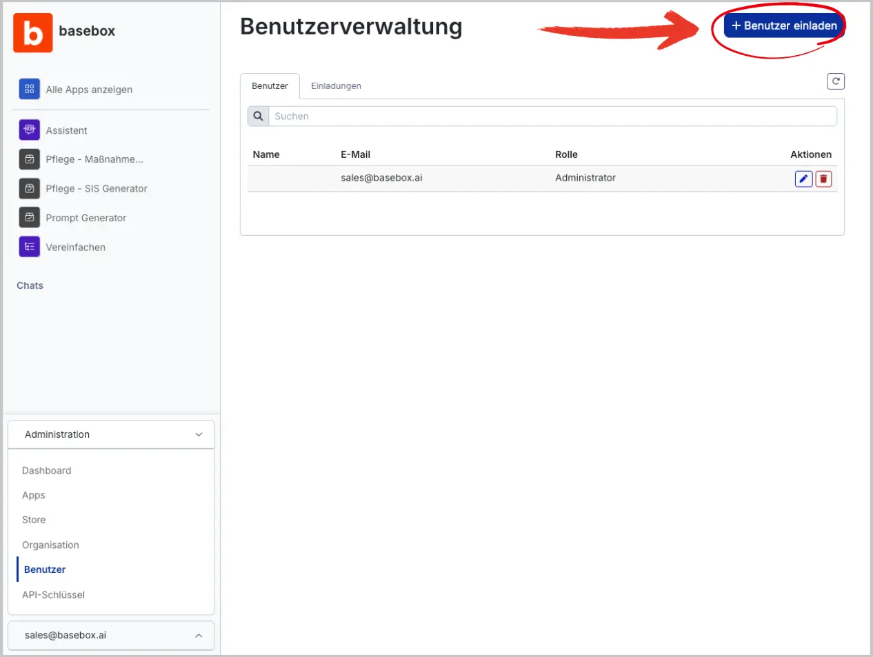Select the Vereinfachen app icon
The image size is (873, 657).
click(30, 246)
